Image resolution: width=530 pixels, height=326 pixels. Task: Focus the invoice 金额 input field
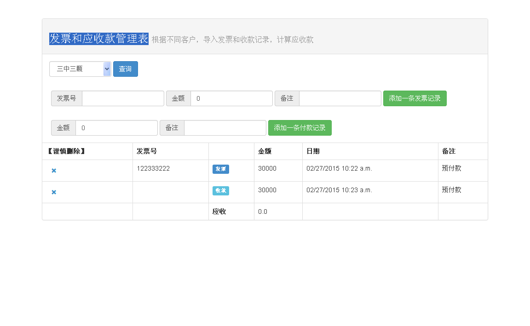(x=231, y=98)
